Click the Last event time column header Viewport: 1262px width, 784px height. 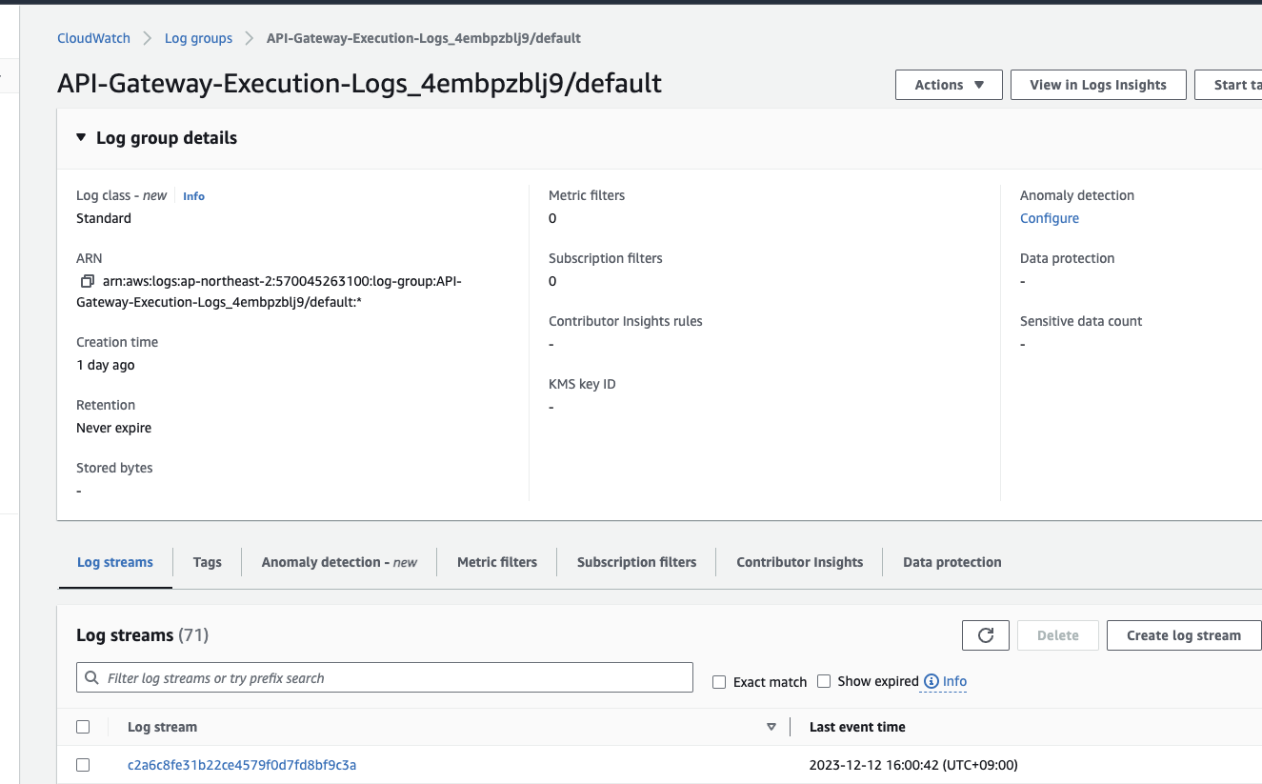click(x=857, y=727)
